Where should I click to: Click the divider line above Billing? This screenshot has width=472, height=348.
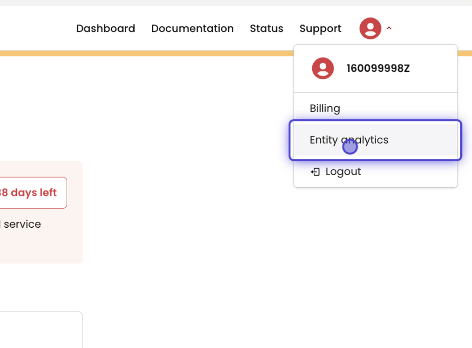tap(376, 93)
